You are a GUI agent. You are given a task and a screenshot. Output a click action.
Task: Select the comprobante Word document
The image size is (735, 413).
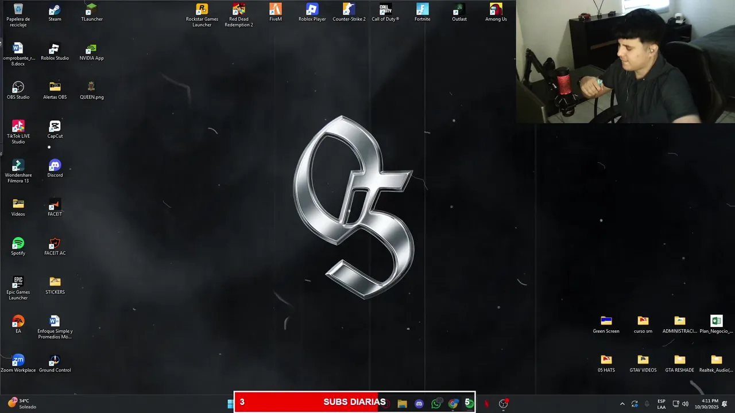coord(18,54)
